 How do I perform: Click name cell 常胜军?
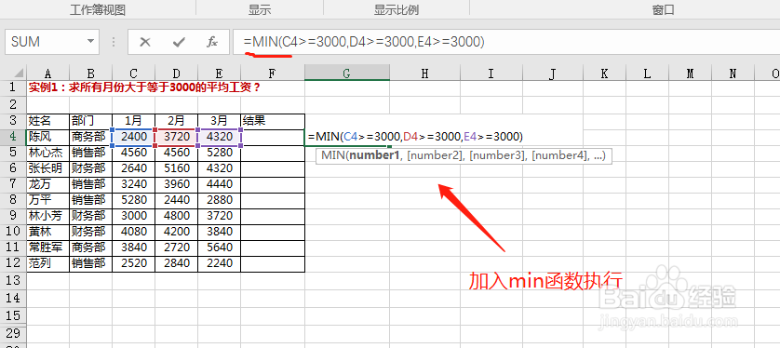pos(47,248)
